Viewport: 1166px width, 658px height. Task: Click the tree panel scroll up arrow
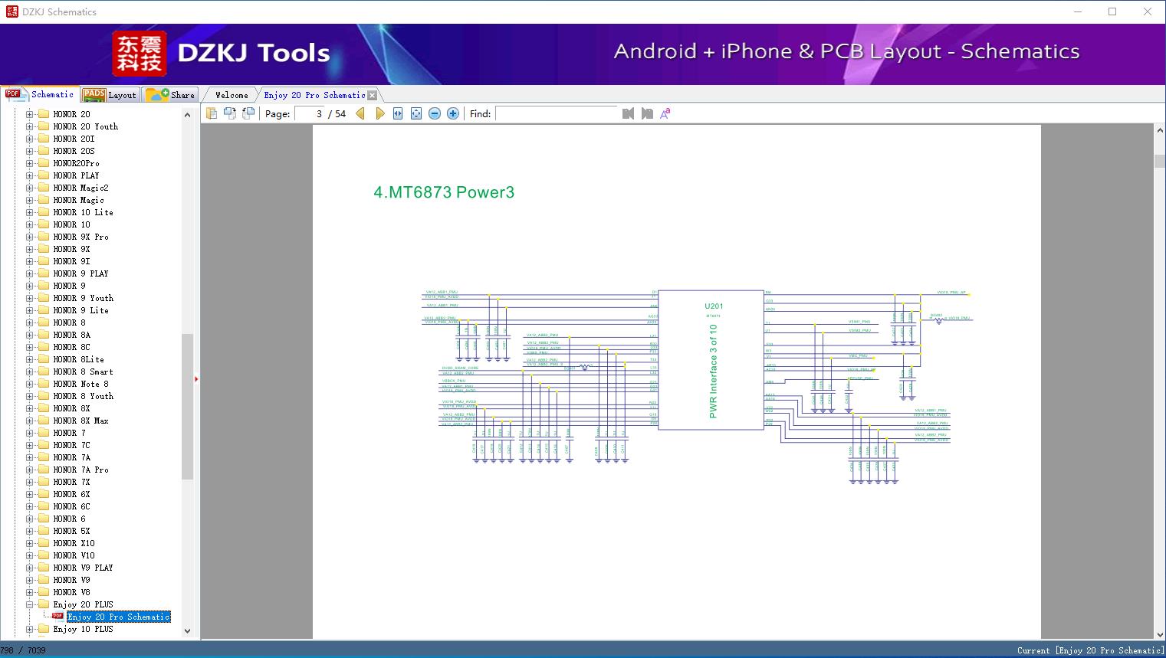[x=187, y=115]
